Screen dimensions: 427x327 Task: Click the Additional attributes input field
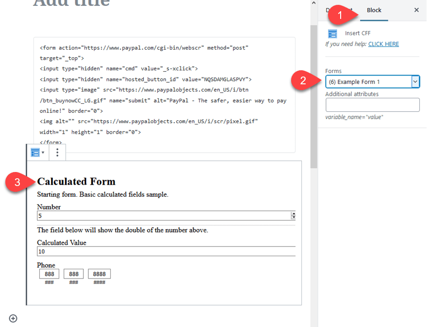pos(372,104)
